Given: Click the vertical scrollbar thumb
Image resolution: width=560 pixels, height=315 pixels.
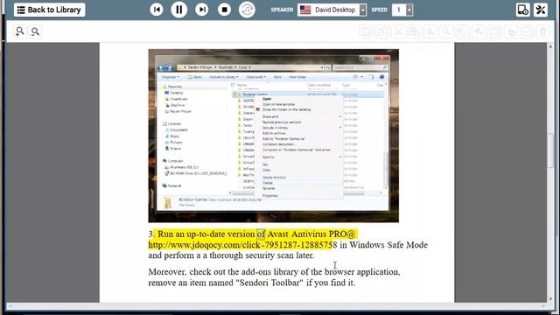Looking at the screenshot, I should tap(551, 150).
